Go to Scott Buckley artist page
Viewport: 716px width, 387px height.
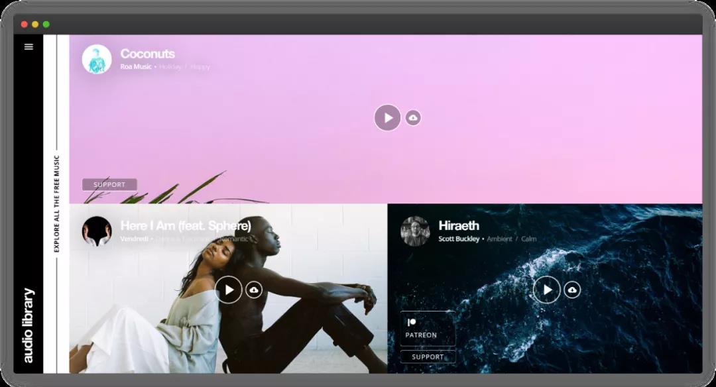point(459,239)
